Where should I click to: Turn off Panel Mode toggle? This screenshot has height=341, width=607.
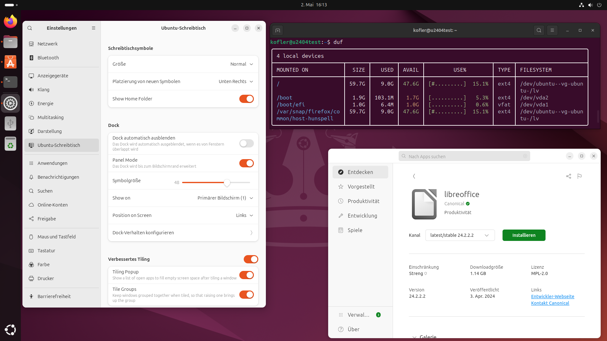tap(246, 163)
